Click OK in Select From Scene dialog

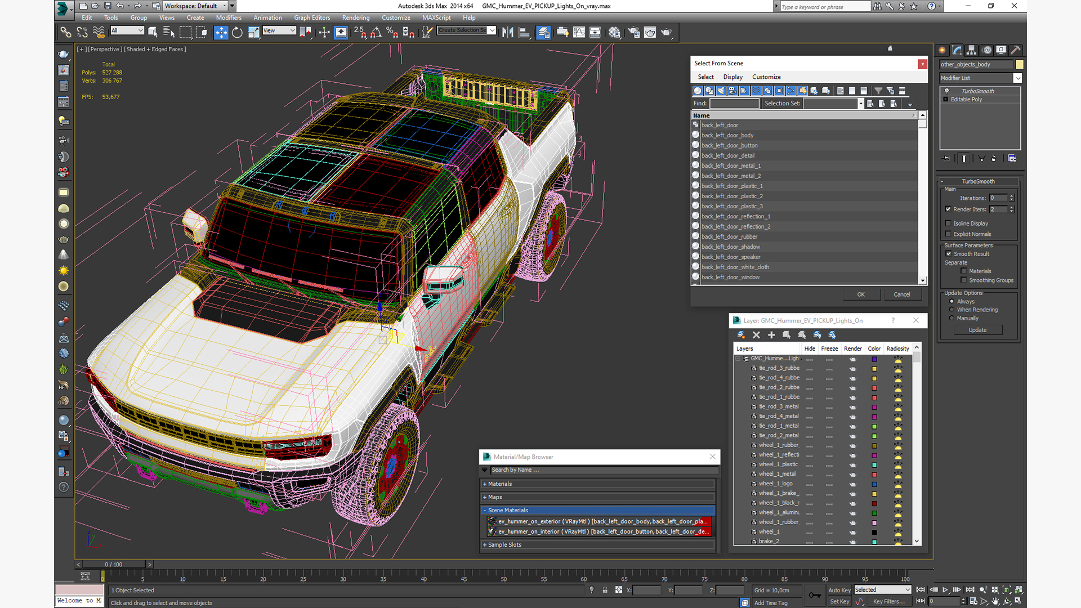(861, 294)
